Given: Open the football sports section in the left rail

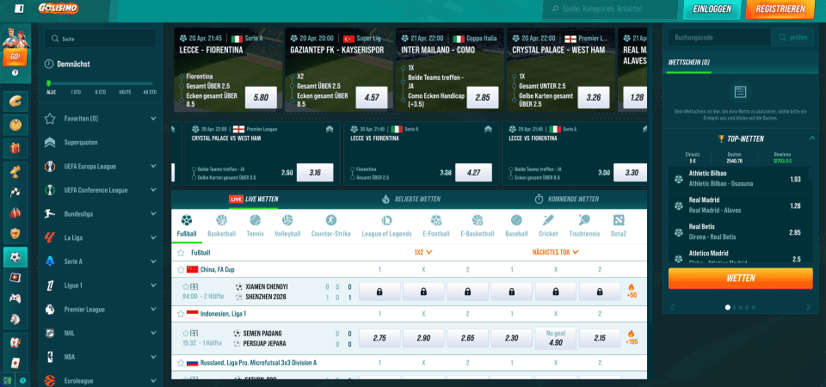Looking at the screenshot, I should (15, 257).
